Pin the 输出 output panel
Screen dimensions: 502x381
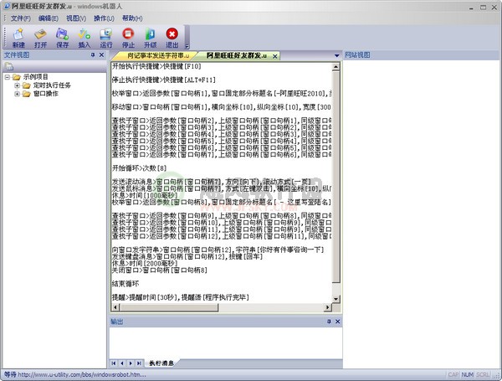pos(329,322)
